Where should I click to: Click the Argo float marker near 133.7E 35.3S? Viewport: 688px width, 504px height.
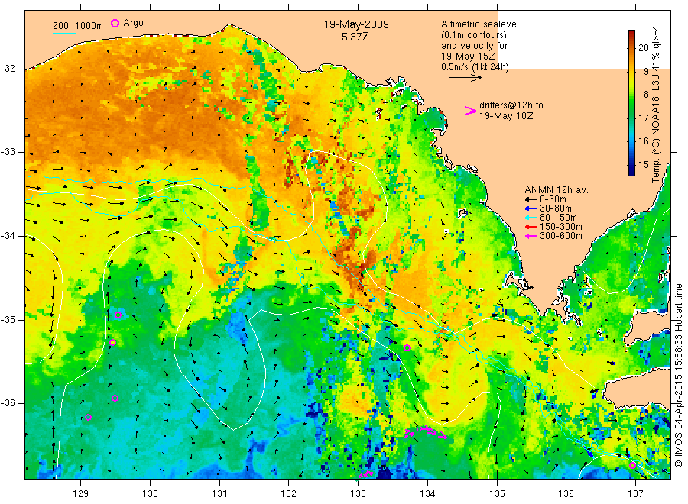407,347
